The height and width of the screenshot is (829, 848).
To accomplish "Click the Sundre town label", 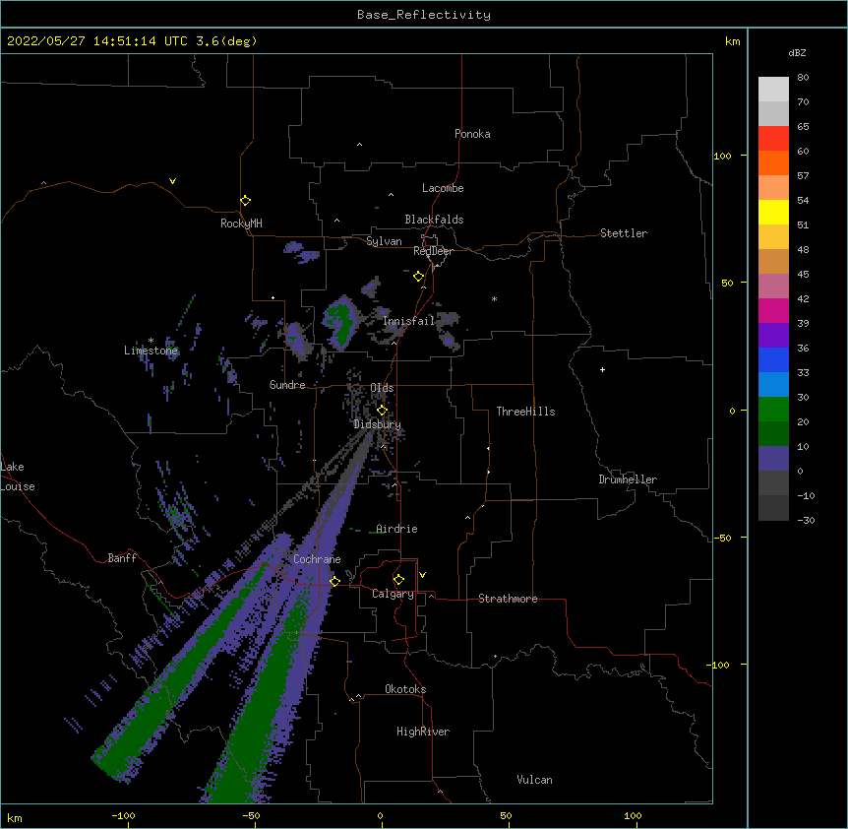I will coord(287,385).
